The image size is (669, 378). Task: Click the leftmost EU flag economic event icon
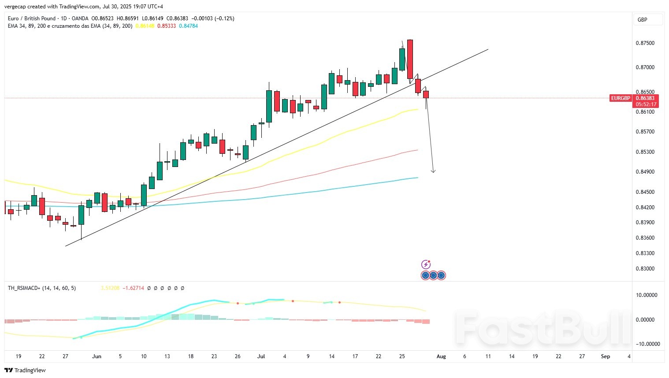pyautogui.click(x=425, y=275)
